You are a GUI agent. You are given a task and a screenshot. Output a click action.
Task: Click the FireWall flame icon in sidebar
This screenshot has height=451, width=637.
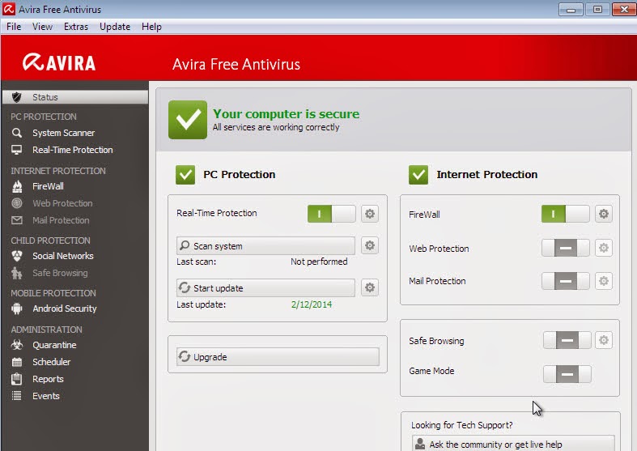point(17,186)
